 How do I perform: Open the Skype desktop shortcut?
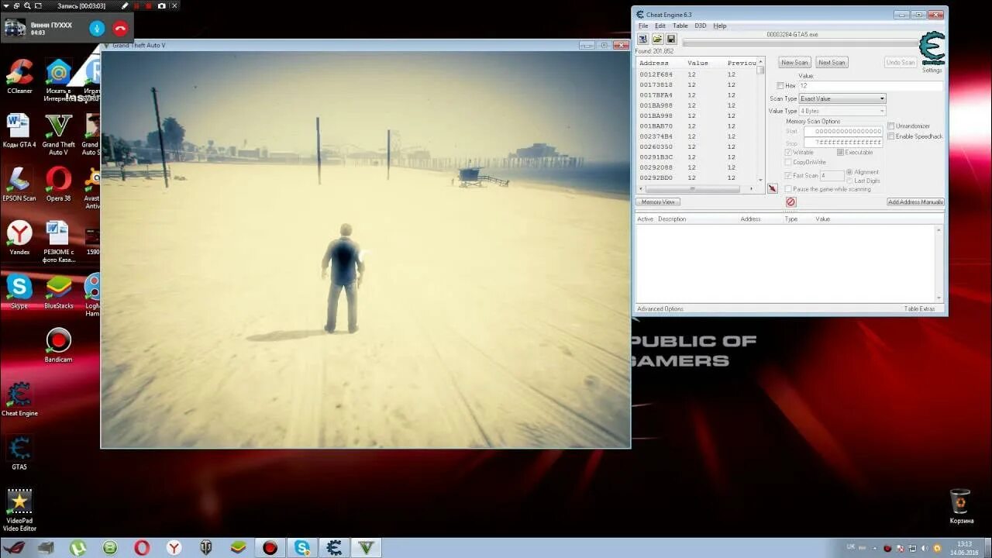click(19, 292)
